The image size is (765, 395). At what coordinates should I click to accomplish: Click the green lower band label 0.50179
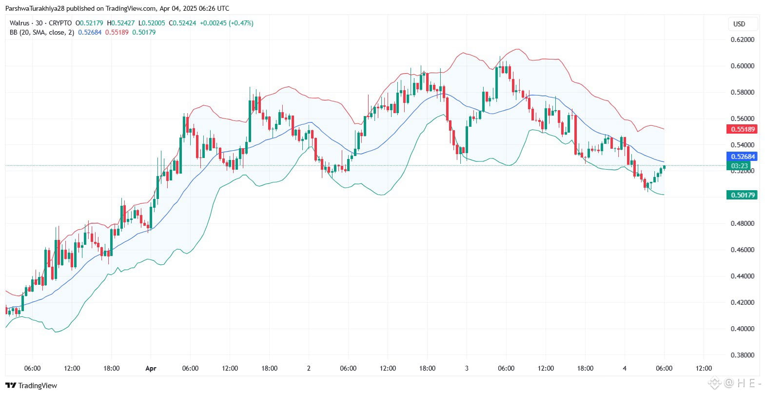tap(743, 195)
